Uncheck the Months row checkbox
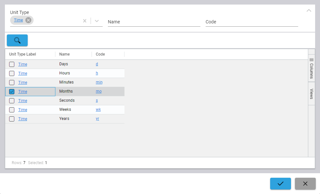This screenshot has width=320, height=194. pyautogui.click(x=12, y=92)
